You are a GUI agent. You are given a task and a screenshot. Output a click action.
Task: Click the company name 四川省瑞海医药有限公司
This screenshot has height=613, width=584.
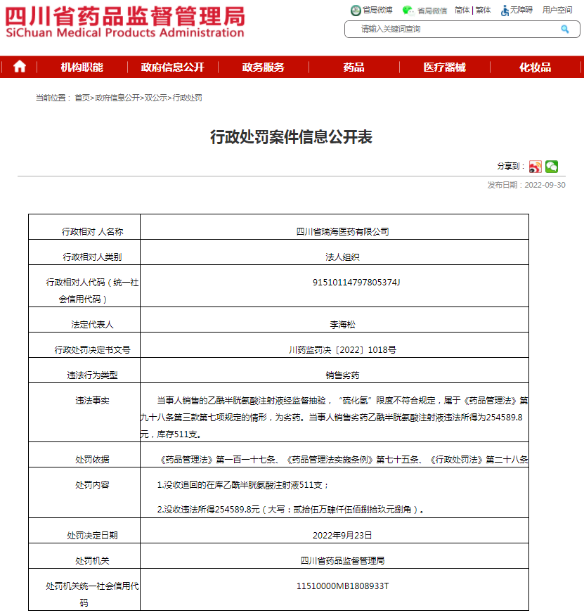click(342, 232)
